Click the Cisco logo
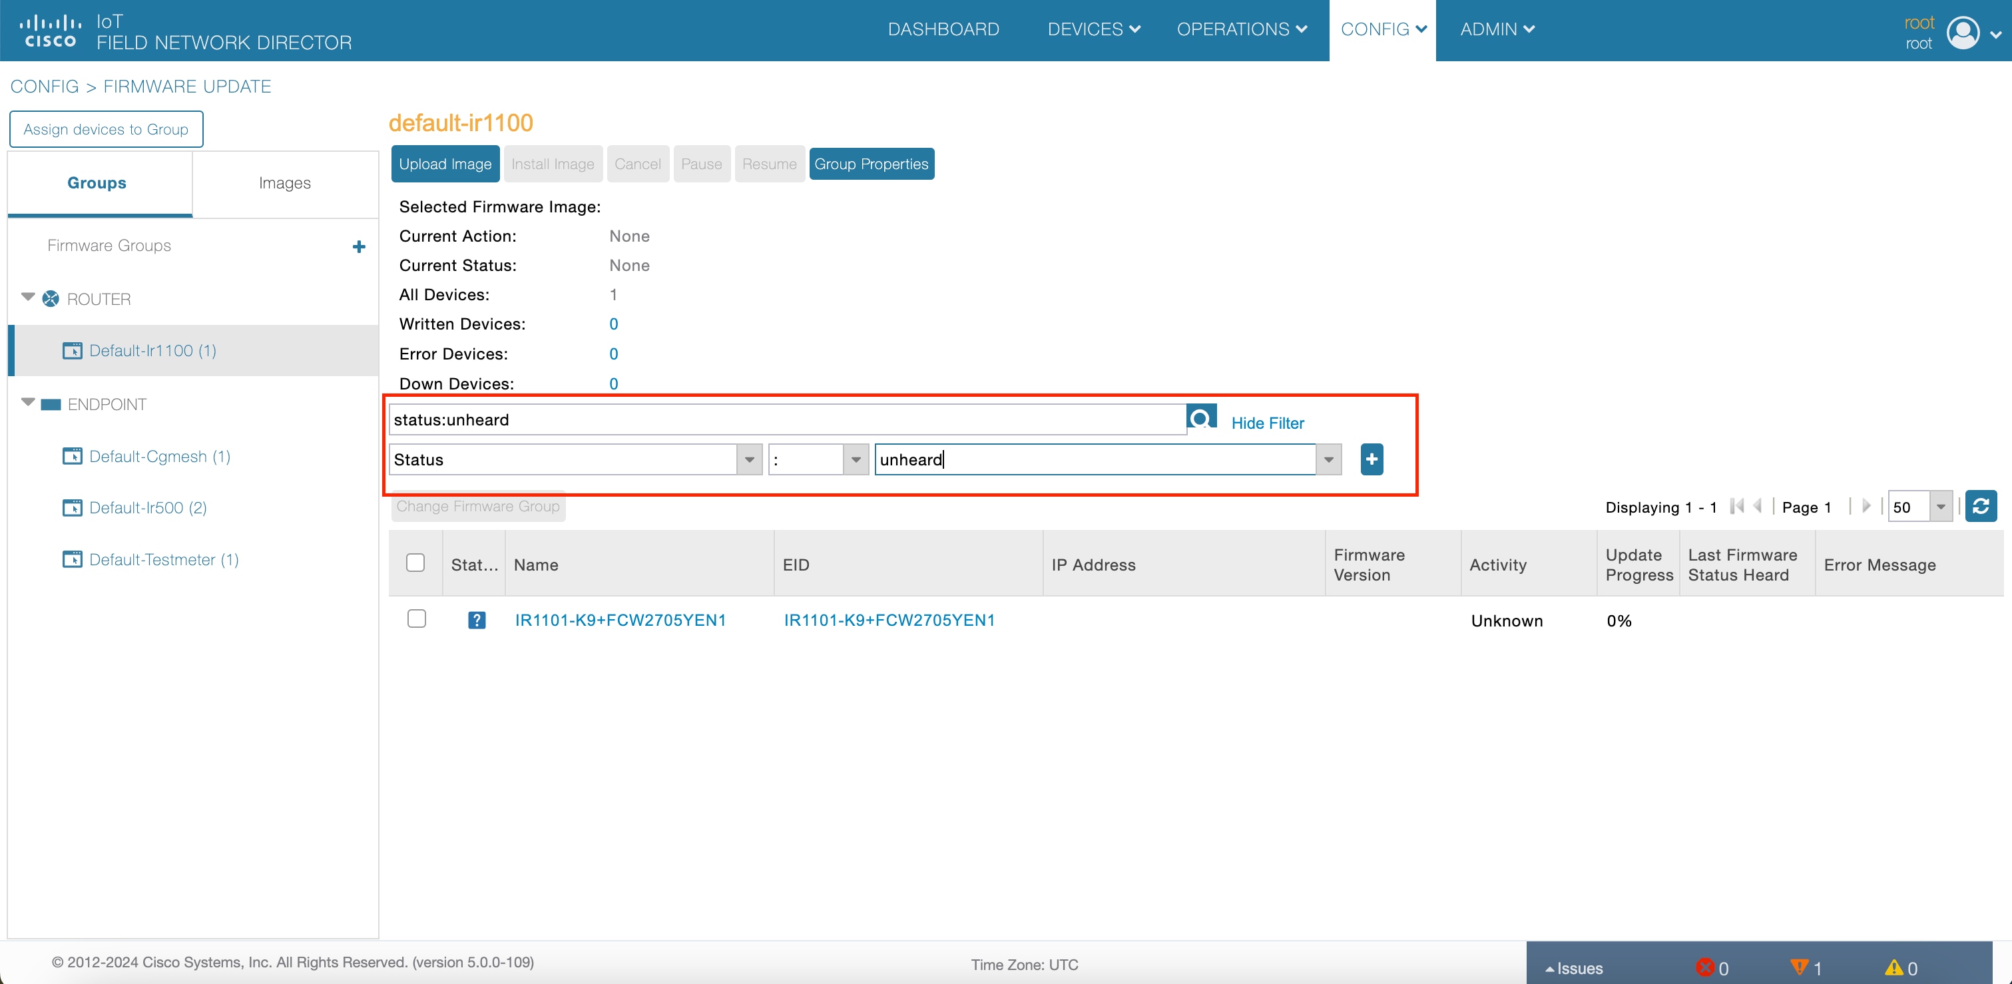Viewport: 2012px width, 984px height. (x=50, y=31)
